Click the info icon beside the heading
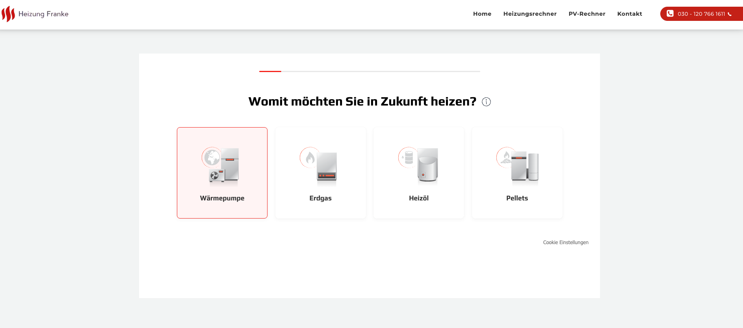This screenshot has width=743, height=328. (486, 102)
